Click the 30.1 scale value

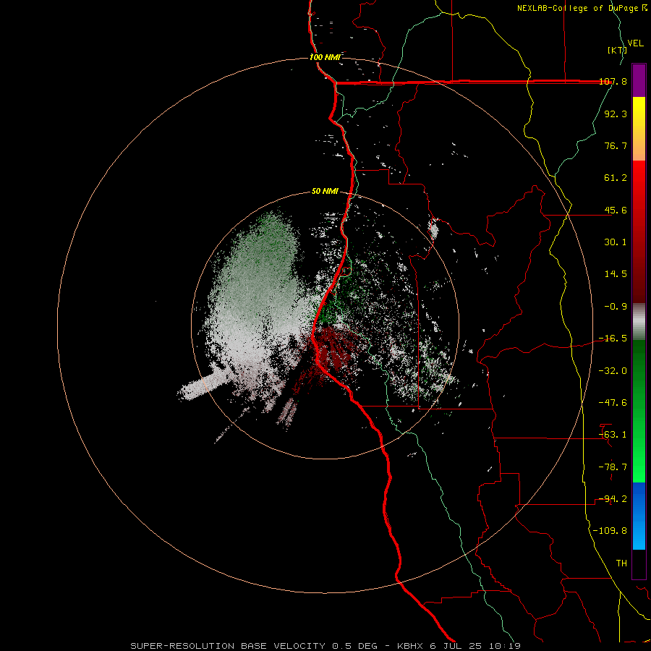pos(616,242)
